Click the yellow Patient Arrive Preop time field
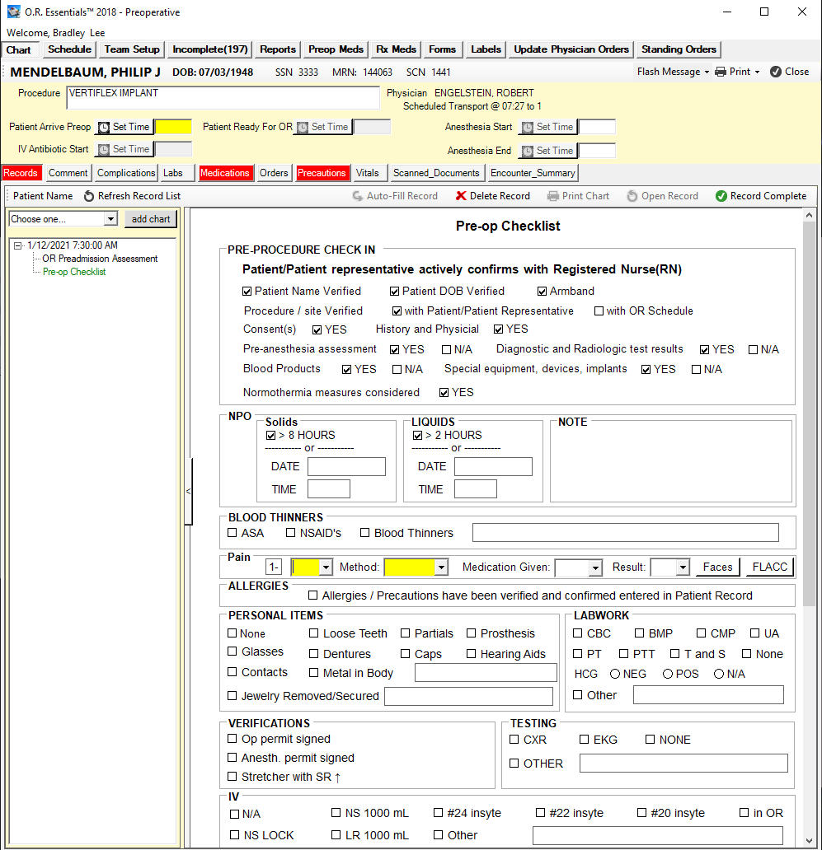The width and height of the screenshot is (822, 850). 174,127
